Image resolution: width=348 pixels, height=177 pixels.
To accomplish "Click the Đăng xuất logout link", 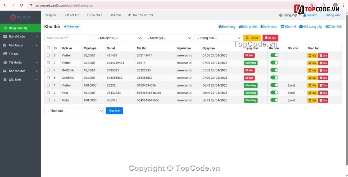I will (x=332, y=15).
